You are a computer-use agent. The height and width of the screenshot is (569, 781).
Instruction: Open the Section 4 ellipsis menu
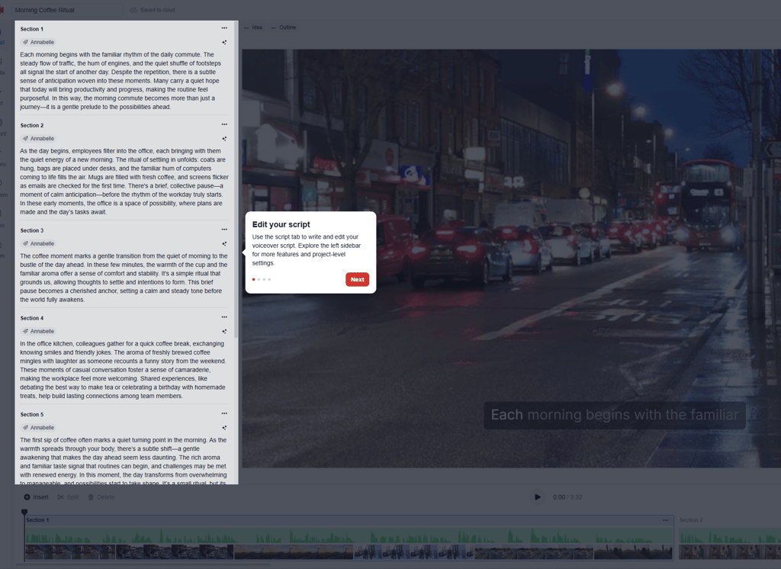point(224,317)
